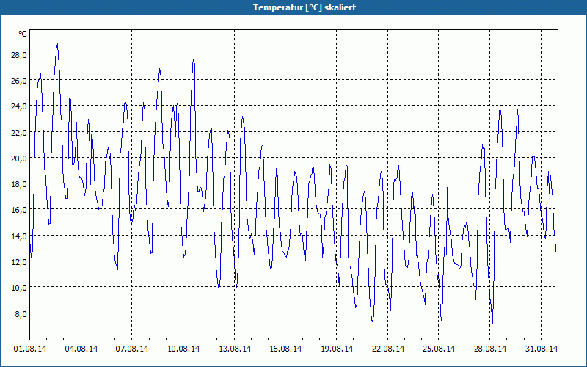Click the chart title 'Temperatur [°C] skaliert'
The width and height of the screenshot is (587, 367).
[305, 7]
